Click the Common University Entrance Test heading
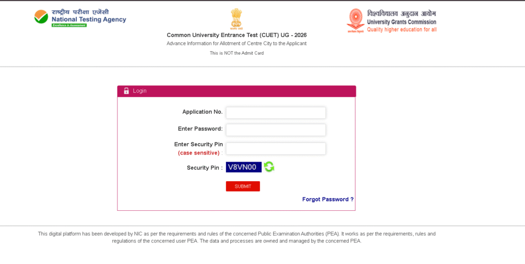This screenshot has height=264, width=525. click(x=236, y=35)
